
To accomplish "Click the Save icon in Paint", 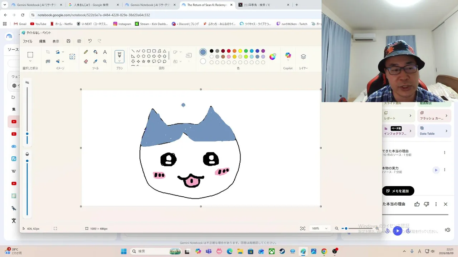I will (x=68, y=41).
